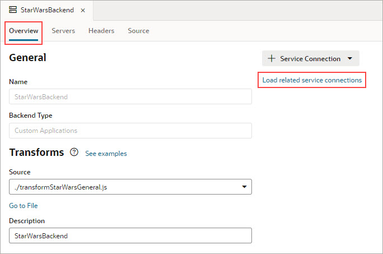Click the Description label
Screen dimensions: 383x254
27,221
